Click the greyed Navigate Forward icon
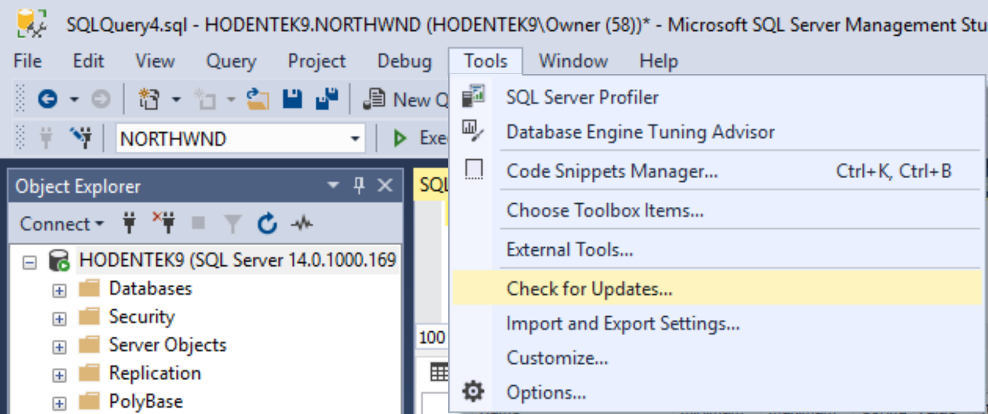This screenshot has height=414, width=988. (x=100, y=99)
